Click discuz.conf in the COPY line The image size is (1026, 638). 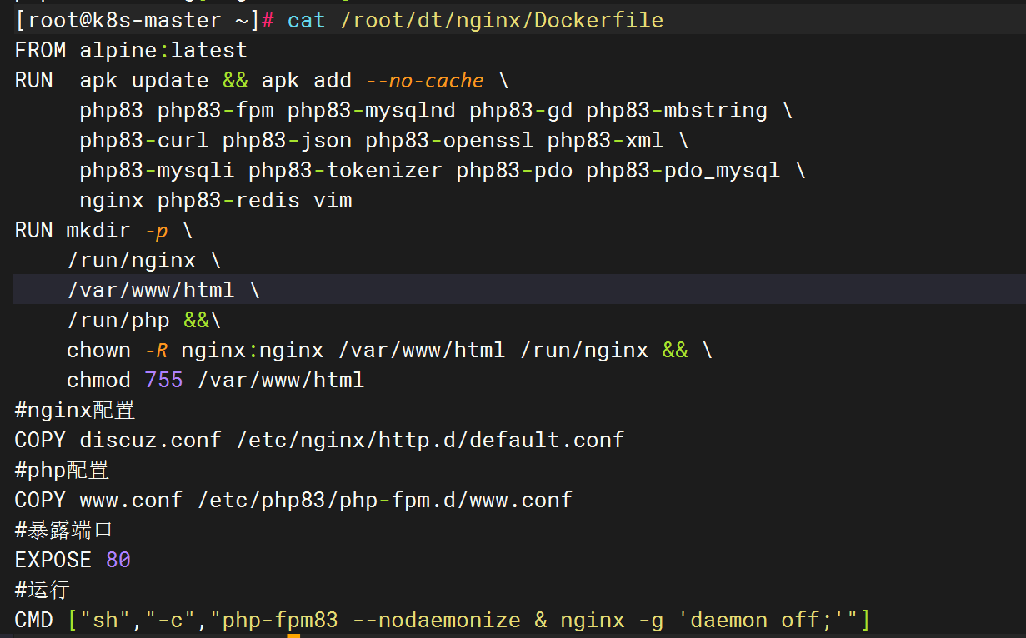[151, 440]
